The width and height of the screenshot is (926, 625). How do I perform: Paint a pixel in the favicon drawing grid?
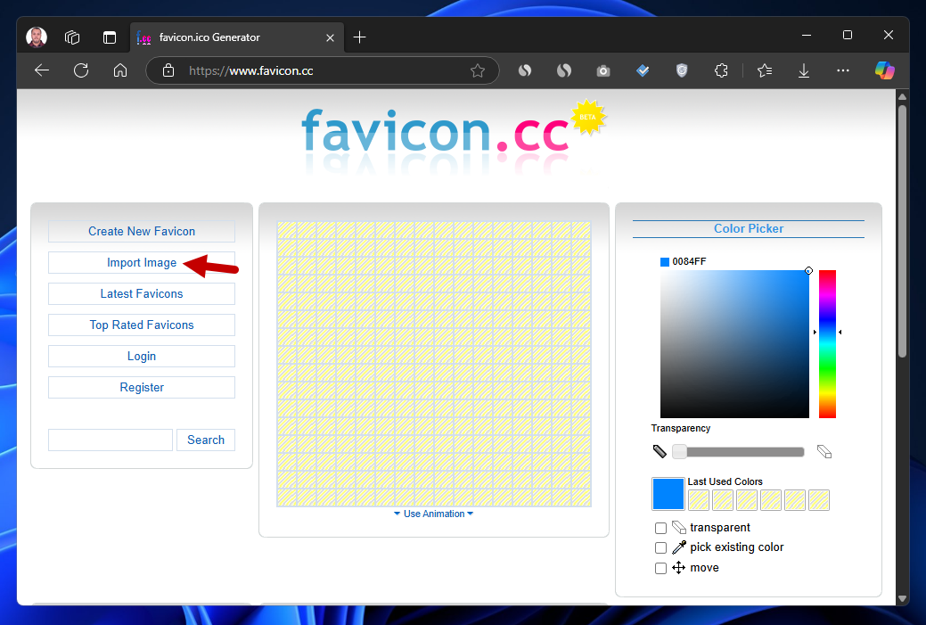coord(434,364)
